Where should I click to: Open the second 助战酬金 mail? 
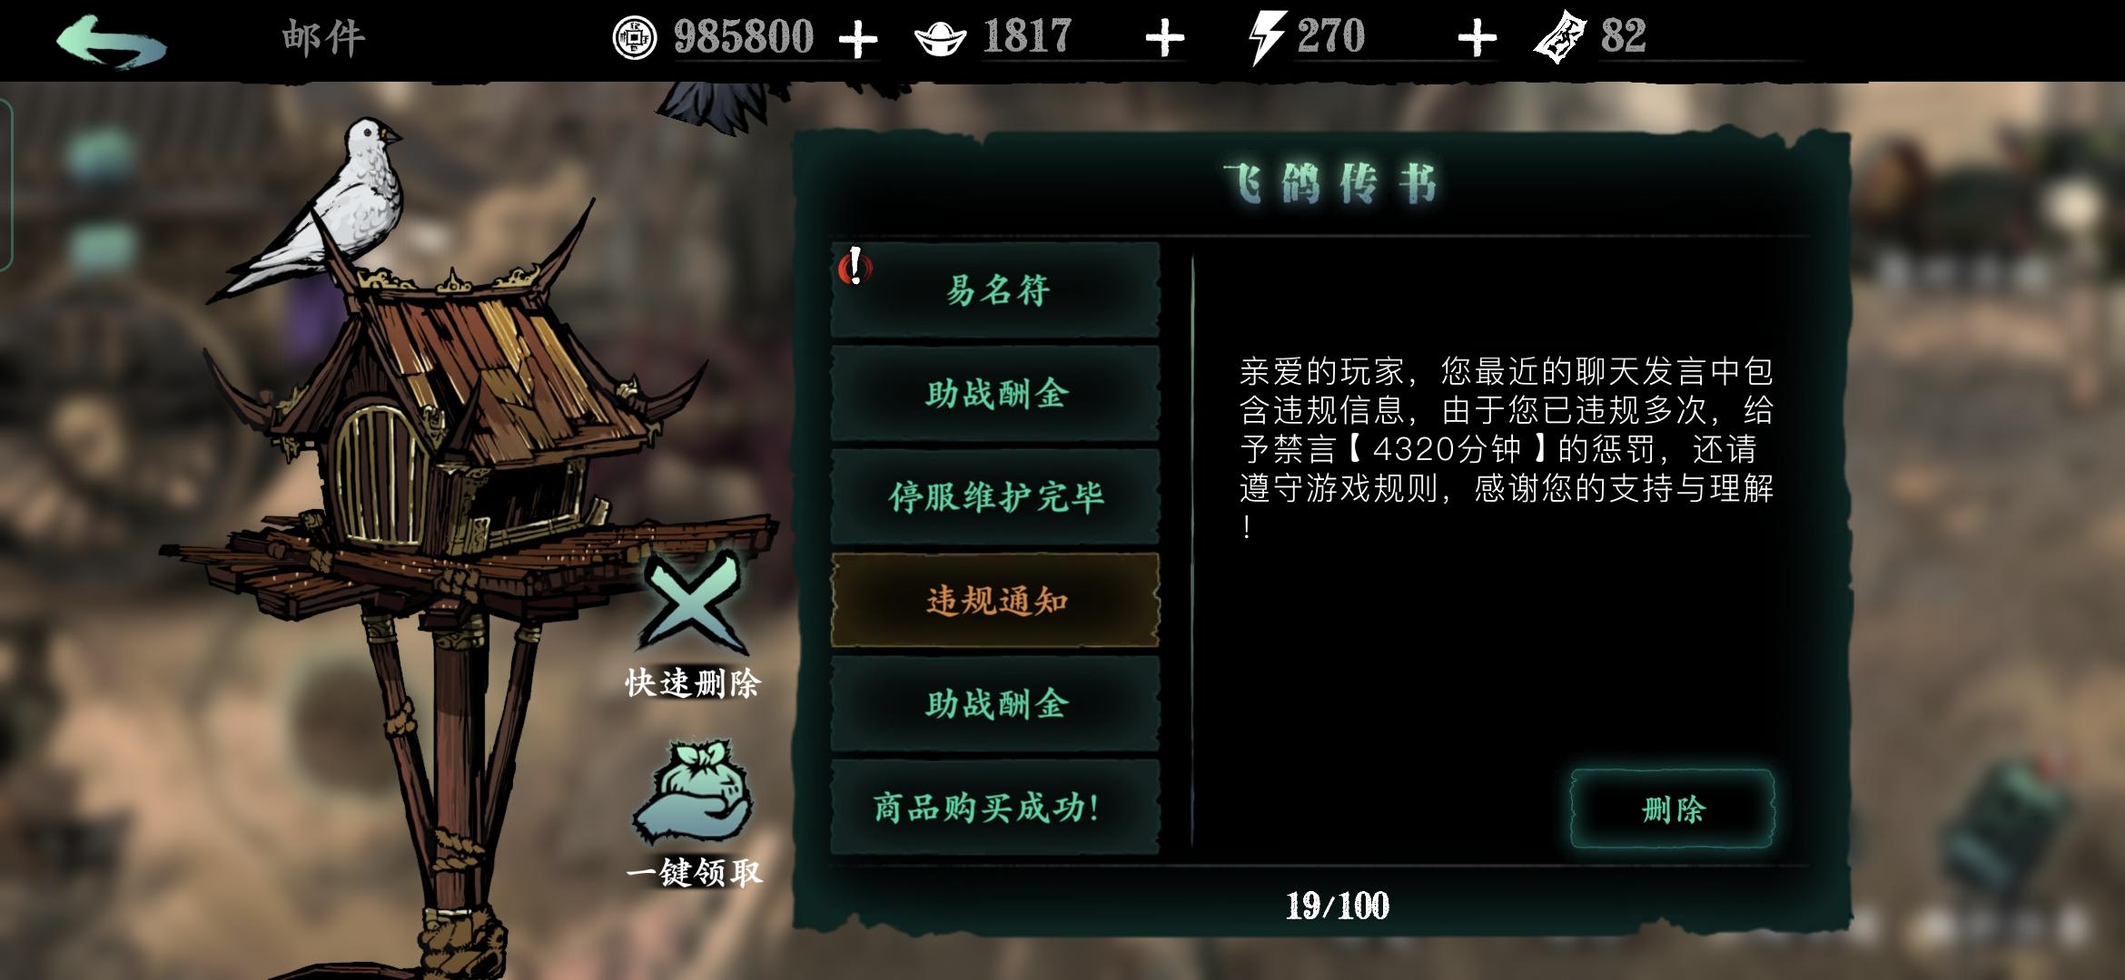coord(995,704)
